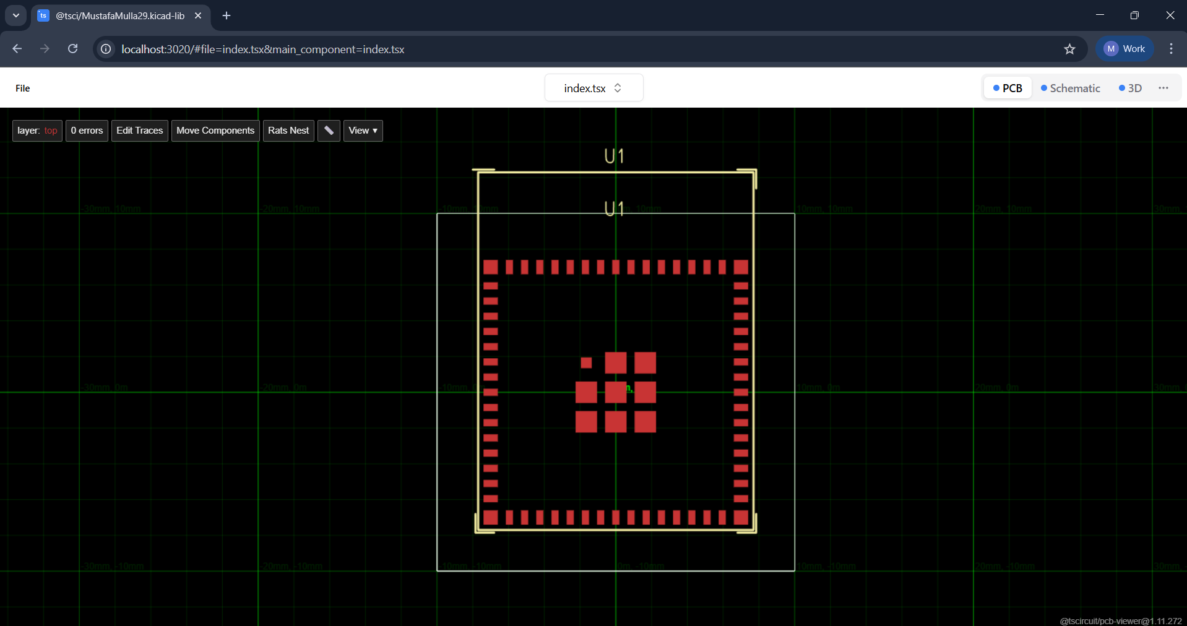
Task: Open site information via the info icon
Action: (105, 49)
